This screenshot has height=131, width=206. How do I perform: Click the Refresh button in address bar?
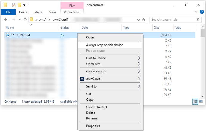(144, 20)
